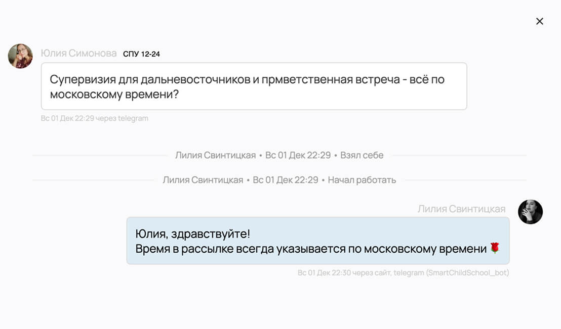The height and width of the screenshot is (329, 561).
Task: Click the СПУ 12-24 group tag
Action: [141, 54]
